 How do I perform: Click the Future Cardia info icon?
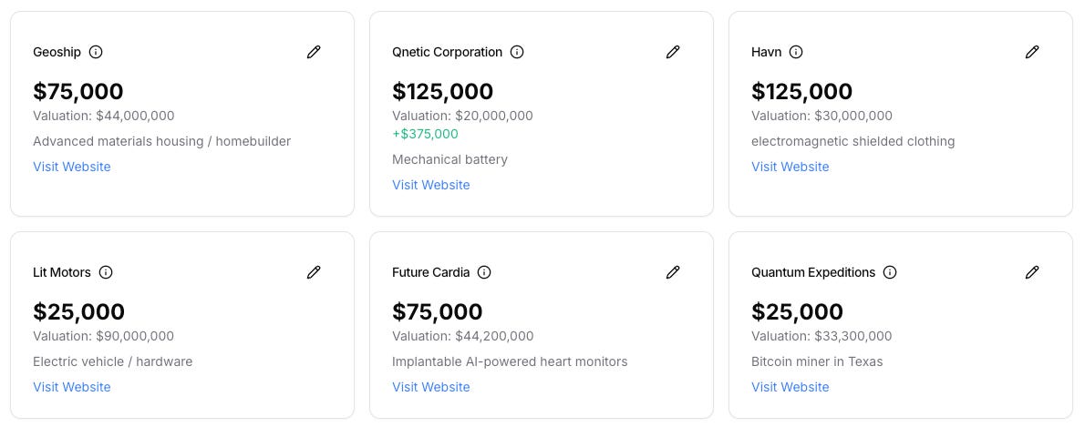point(484,272)
